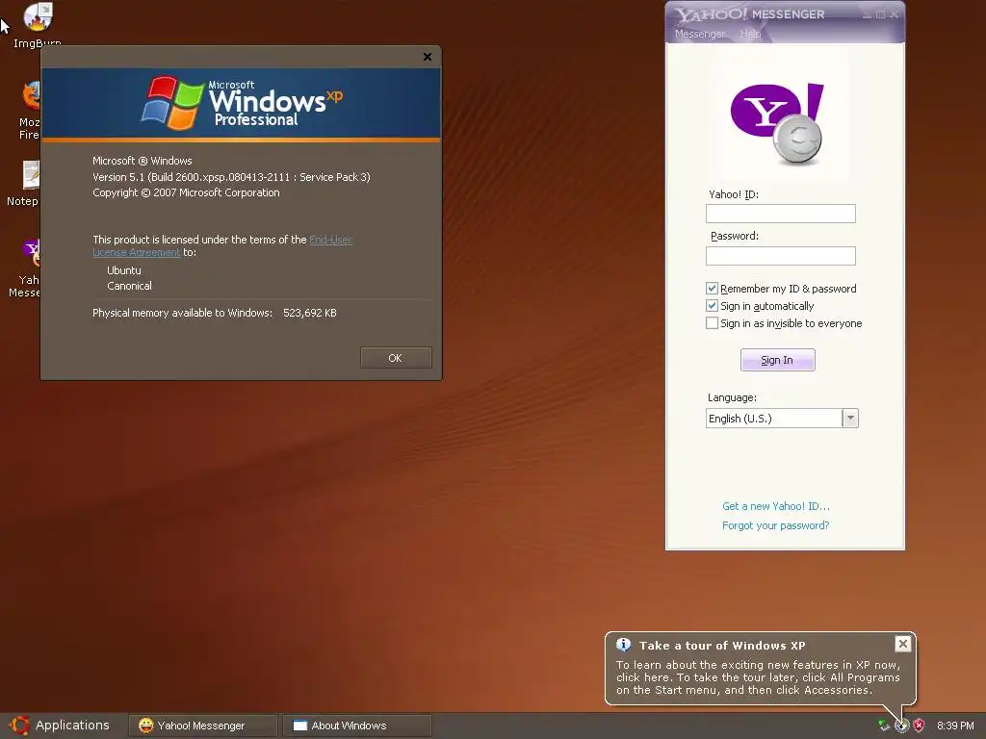Switch to About Windows taskbar button
The image size is (986, 739).
pos(356,726)
